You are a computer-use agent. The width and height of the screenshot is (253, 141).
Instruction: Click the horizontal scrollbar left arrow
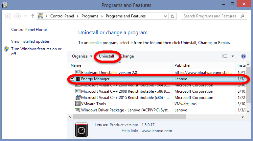70,117
